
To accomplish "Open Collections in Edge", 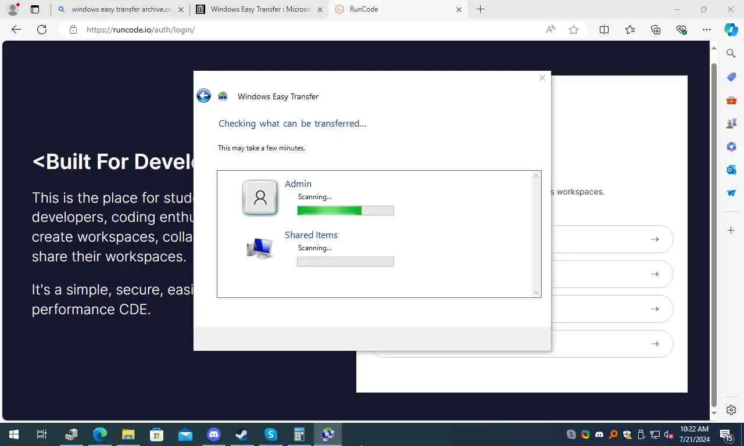I will 656,30.
